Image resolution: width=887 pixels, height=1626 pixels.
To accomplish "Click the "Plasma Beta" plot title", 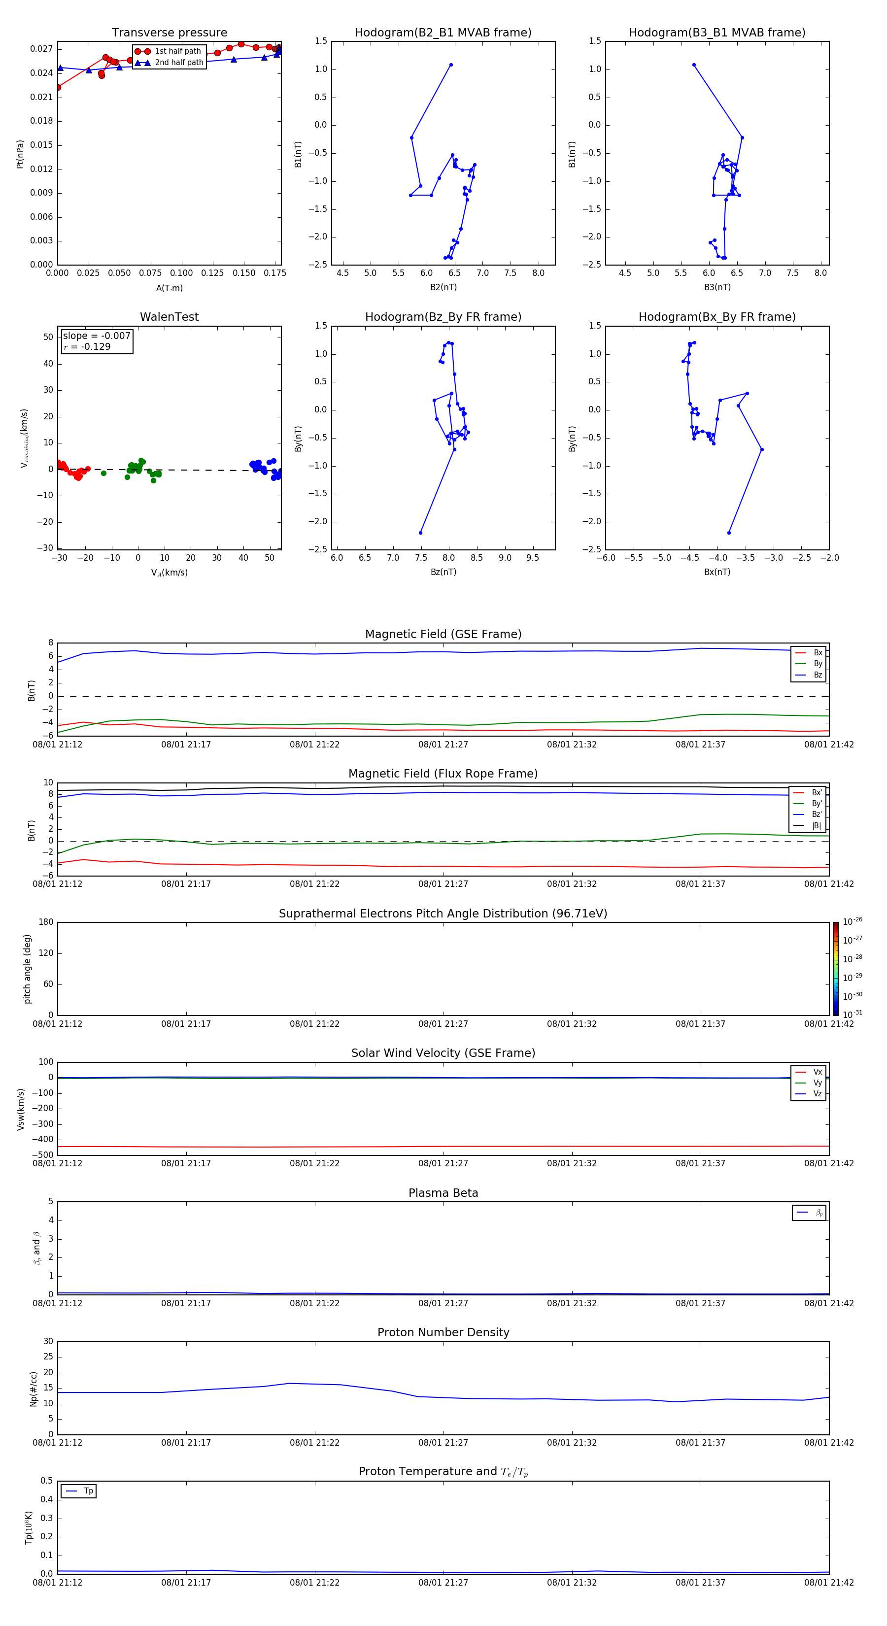I will tap(443, 1193).
